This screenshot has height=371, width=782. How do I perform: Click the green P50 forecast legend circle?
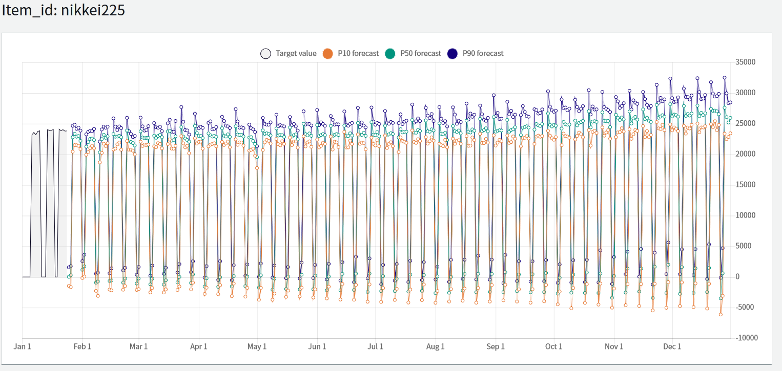(390, 54)
